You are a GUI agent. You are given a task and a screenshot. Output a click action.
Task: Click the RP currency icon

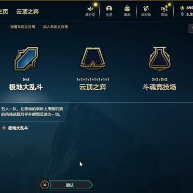(x=182, y=8)
